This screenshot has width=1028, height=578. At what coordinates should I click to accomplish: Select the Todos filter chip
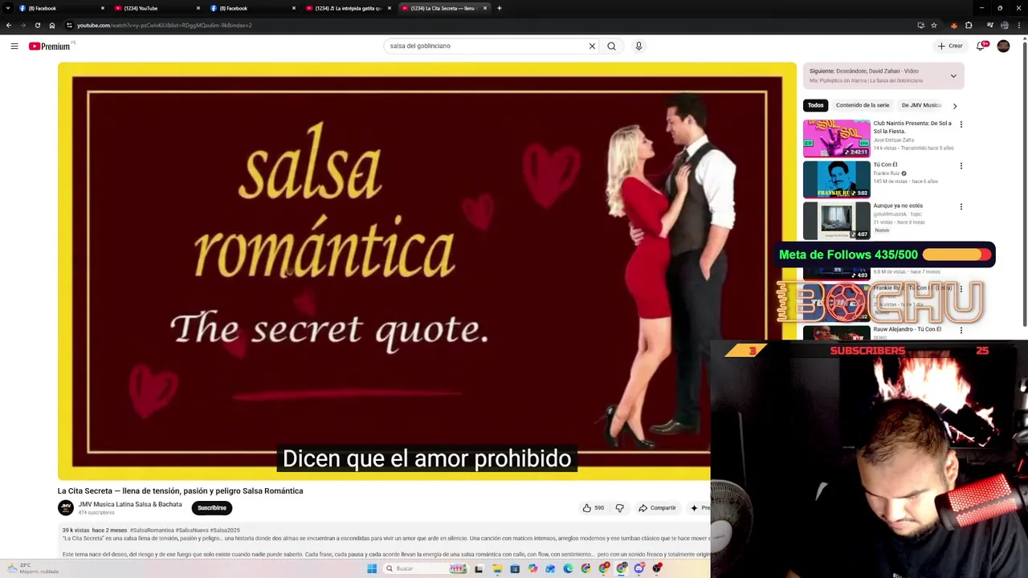[815, 105]
